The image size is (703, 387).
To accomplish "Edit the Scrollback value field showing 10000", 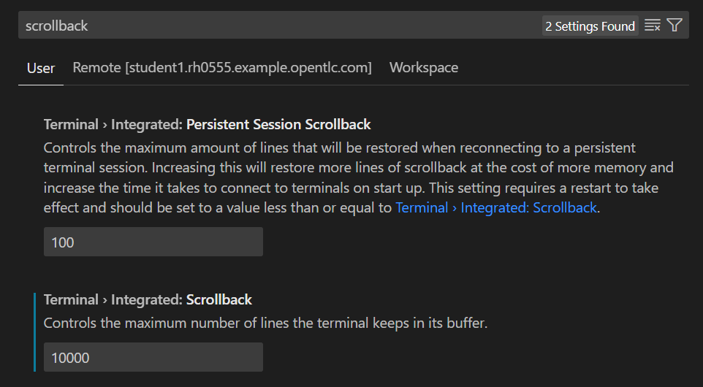I will click(x=153, y=357).
